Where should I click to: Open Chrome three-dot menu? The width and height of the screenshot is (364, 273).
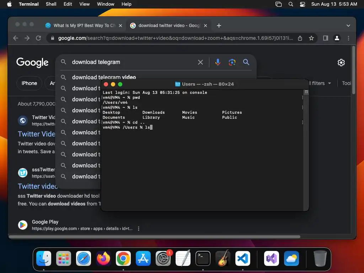[x=348, y=38]
